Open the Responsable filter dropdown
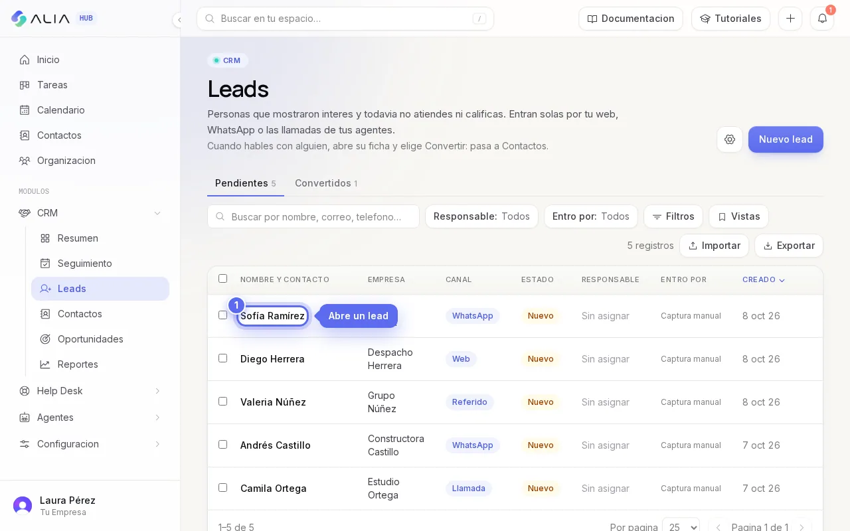850x531 pixels. 481,216
